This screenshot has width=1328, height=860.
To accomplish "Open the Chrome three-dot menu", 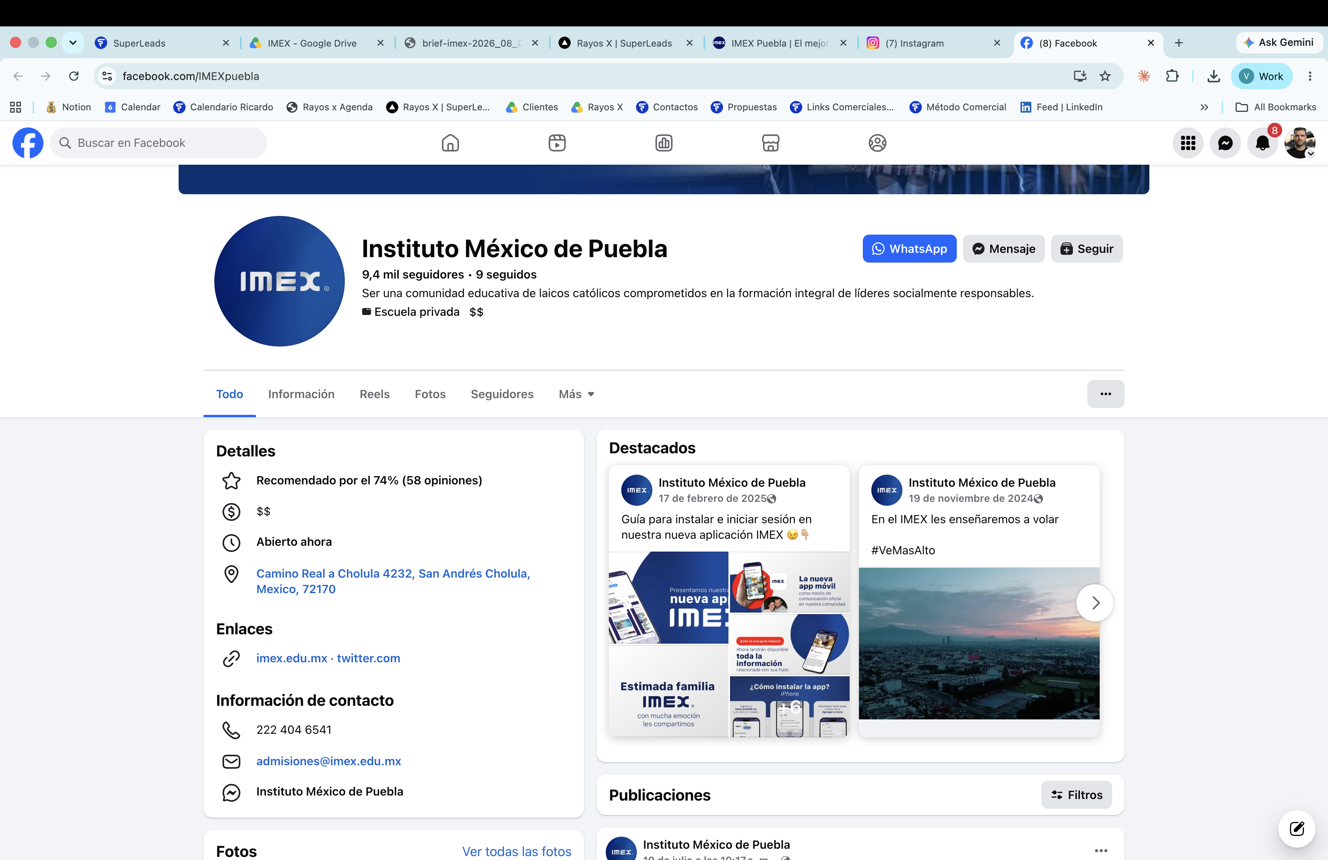I will click(x=1310, y=76).
